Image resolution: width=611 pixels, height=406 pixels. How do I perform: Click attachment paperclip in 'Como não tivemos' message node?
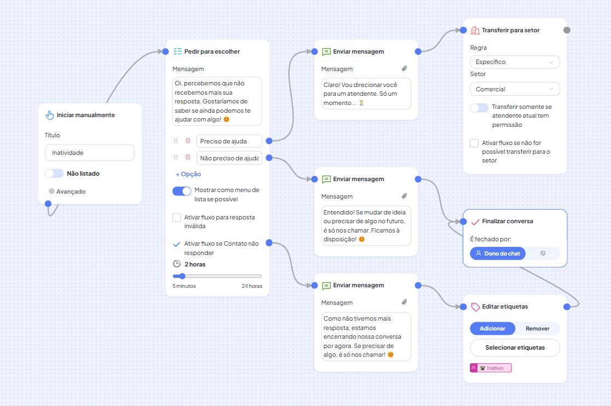click(404, 303)
